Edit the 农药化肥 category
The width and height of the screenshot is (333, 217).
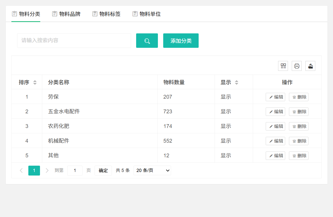click(x=275, y=126)
